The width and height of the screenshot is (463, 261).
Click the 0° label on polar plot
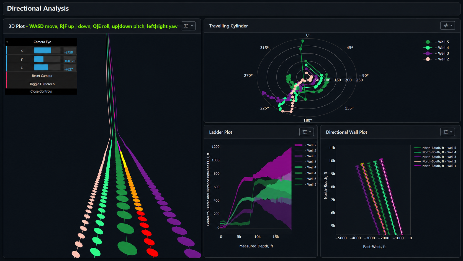pyautogui.click(x=308, y=35)
